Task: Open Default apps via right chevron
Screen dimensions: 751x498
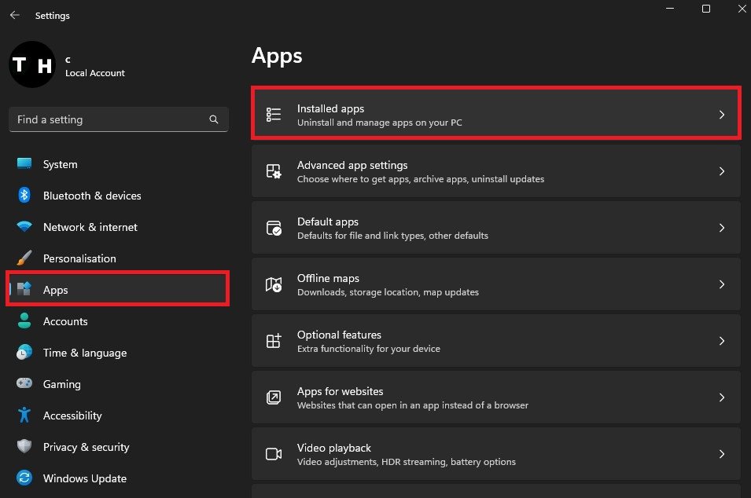Action: tap(721, 228)
